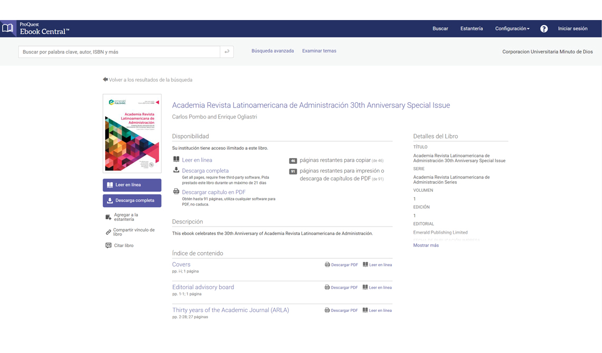602x353 pixels.
Task: Expand book details with Mostrar más
Action: click(426, 246)
